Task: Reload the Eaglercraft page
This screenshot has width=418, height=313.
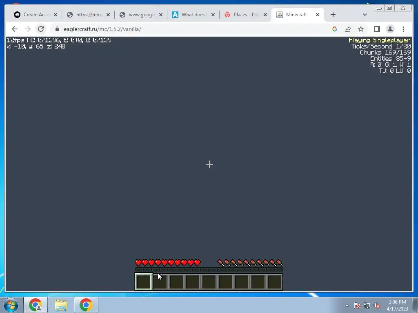Action: point(41,29)
